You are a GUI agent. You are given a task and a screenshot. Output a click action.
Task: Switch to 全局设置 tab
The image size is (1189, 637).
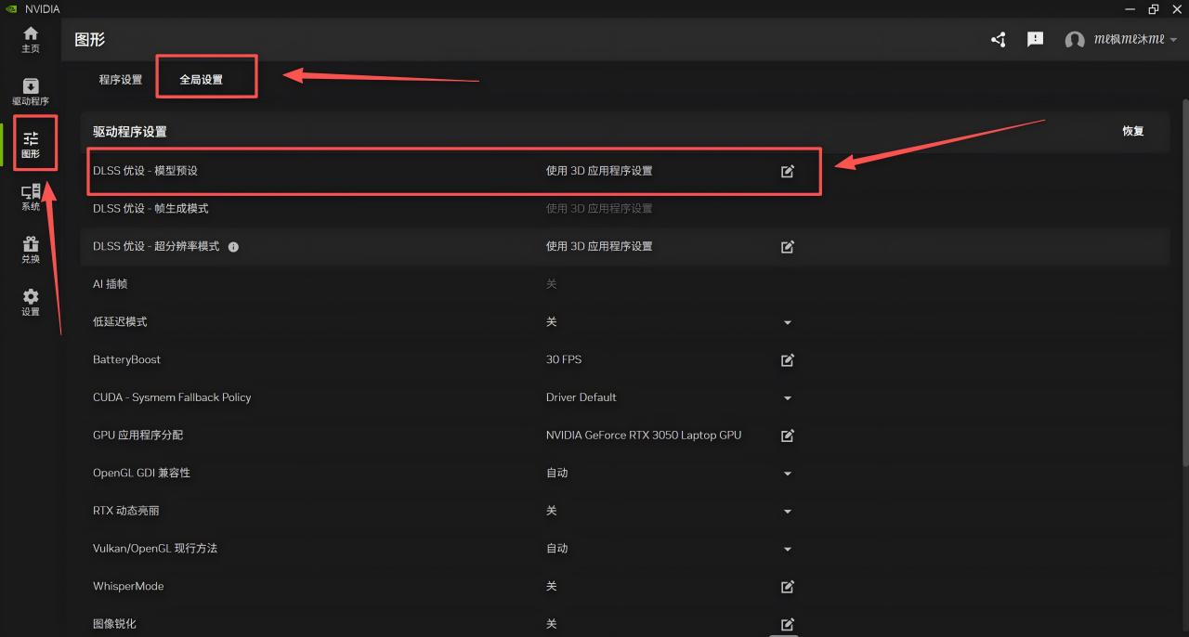[x=202, y=80]
